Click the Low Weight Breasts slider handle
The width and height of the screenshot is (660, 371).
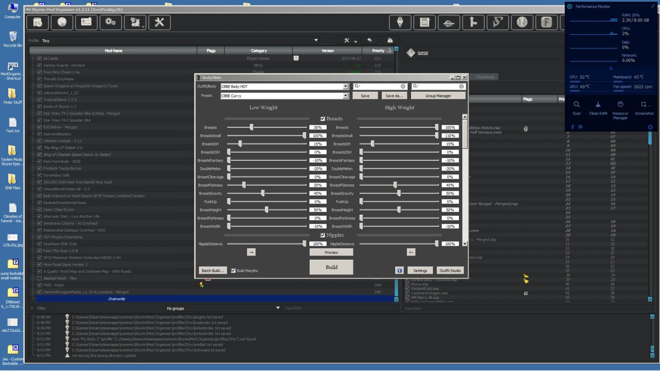[251, 127]
